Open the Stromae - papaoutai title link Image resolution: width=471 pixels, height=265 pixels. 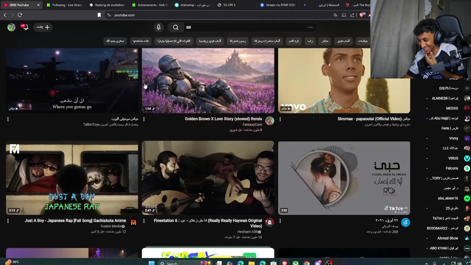[374, 119]
